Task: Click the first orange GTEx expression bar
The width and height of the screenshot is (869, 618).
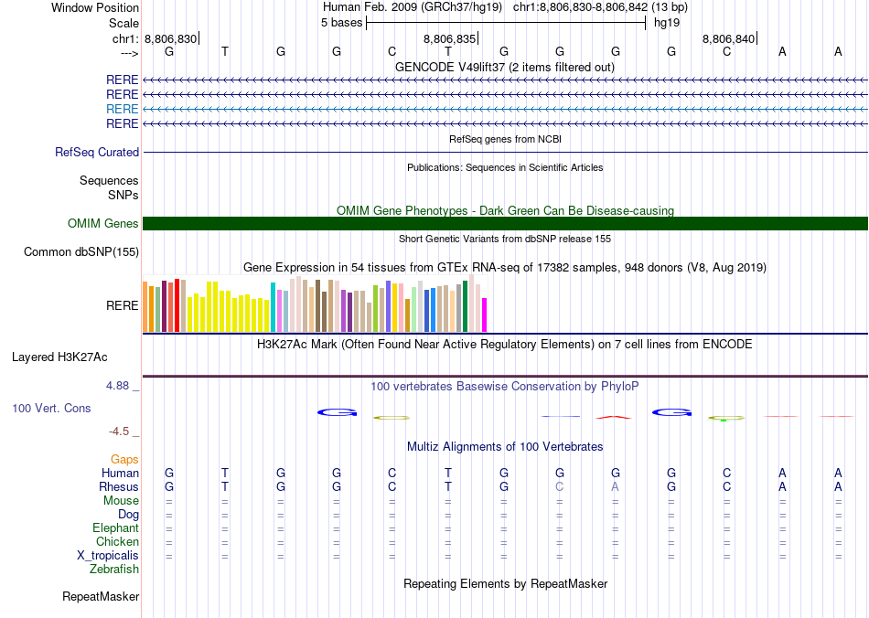Action: pyautogui.click(x=145, y=307)
